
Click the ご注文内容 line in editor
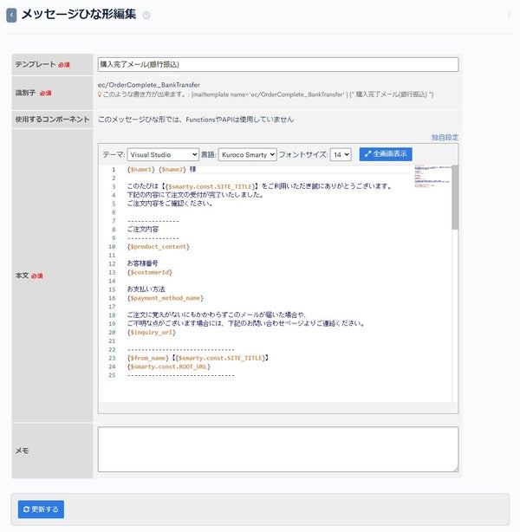[x=143, y=230]
